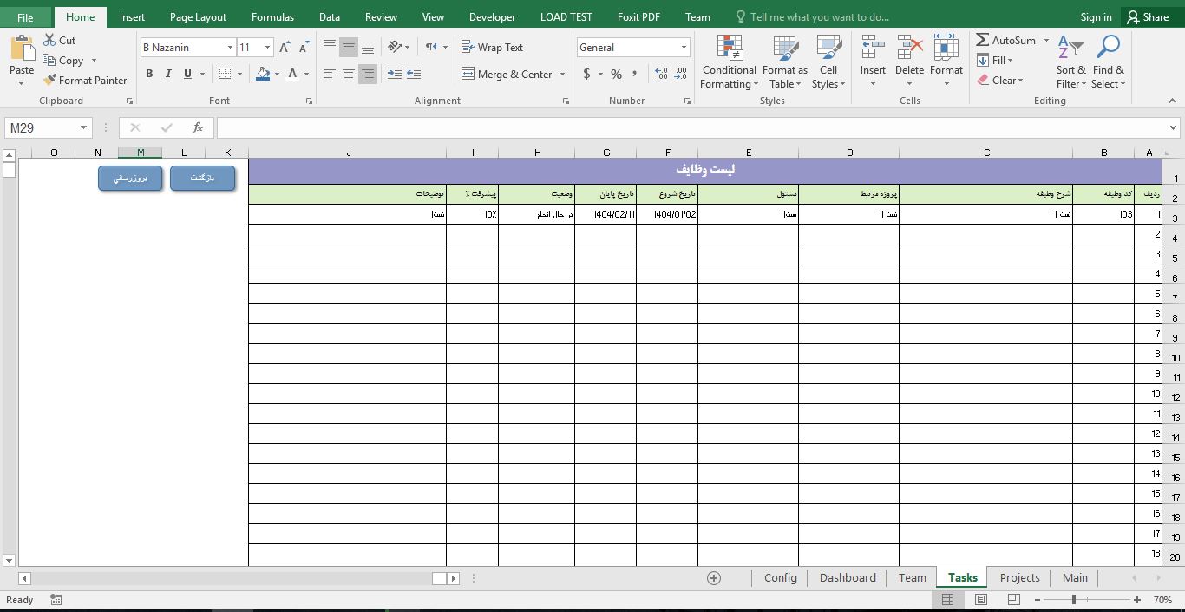Click Tell me what you want to do box

tap(811, 16)
